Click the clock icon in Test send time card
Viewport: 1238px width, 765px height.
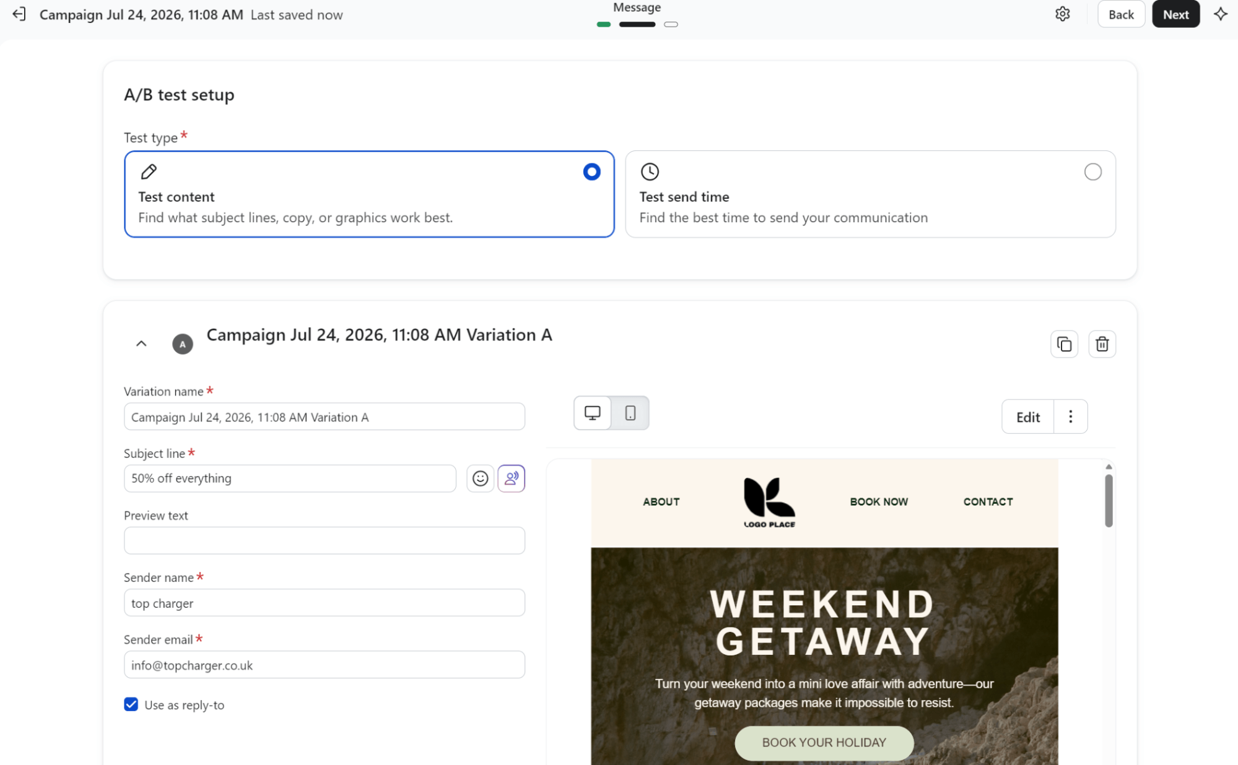pos(650,171)
